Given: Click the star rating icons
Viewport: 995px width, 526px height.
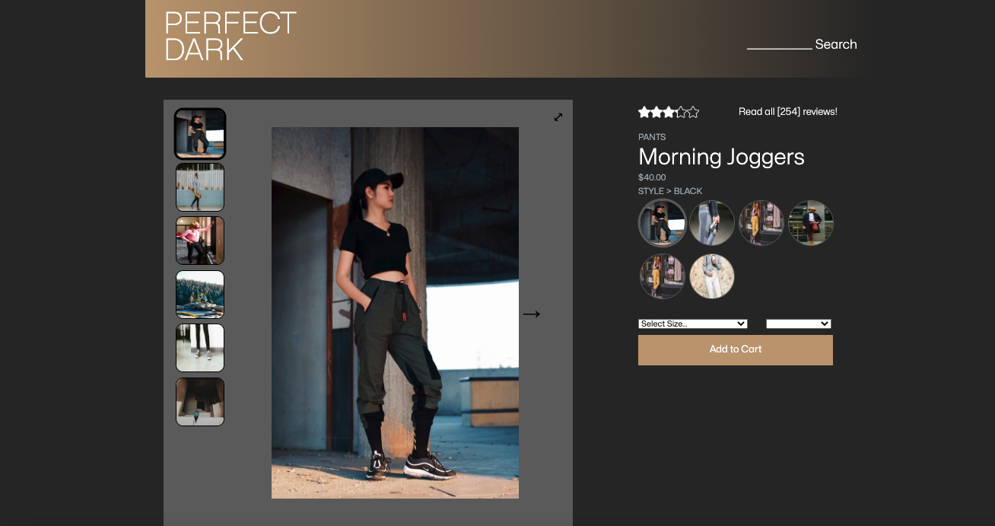Looking at the screenshot, I should click(668, 113).
